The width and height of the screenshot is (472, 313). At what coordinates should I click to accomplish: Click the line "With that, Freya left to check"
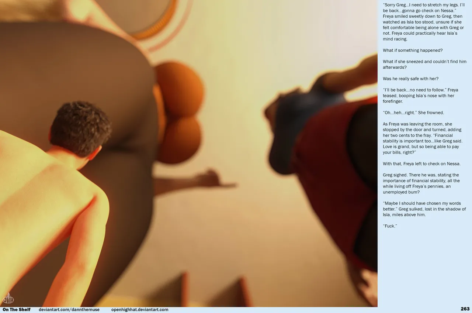tap(421, 164)
